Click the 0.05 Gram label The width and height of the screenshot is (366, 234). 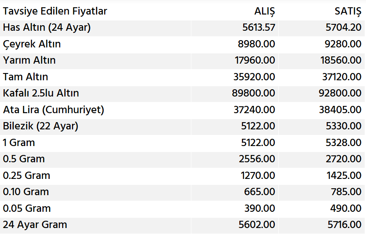[27, 208]
